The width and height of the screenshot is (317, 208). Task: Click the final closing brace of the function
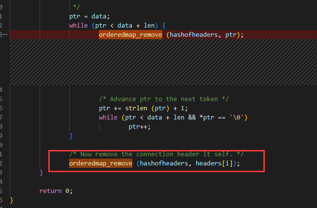click(x=12, y=200)
